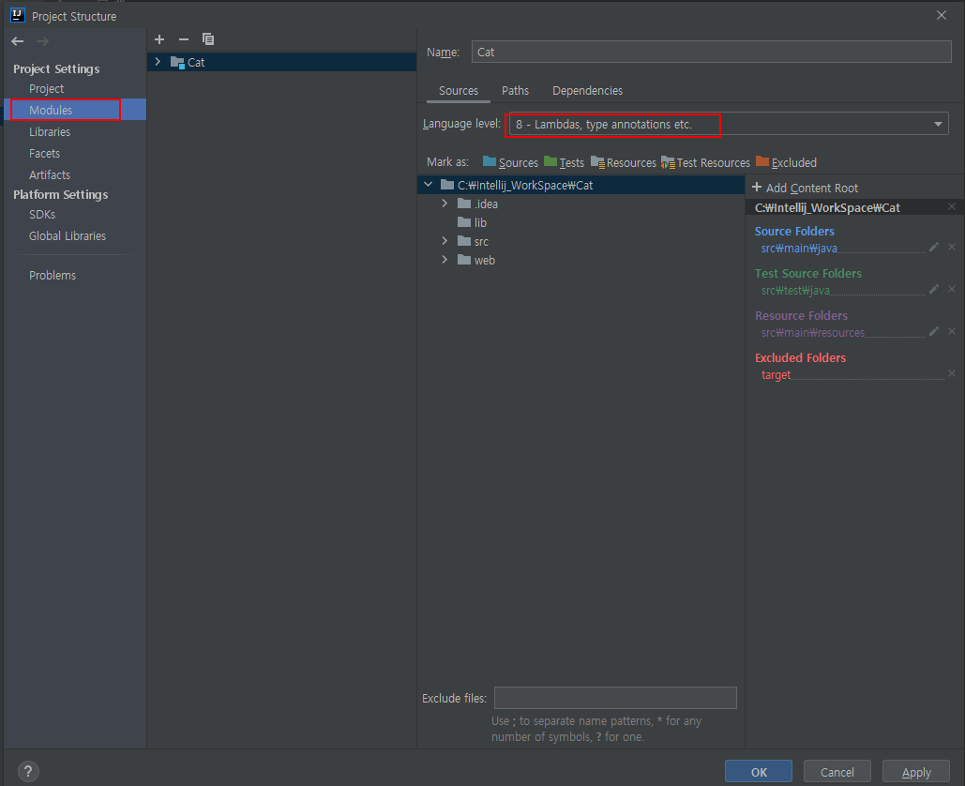The image size is (965, 786).
Task: Click the IntelliJ logo in title bar
Action: click(x=17, y=15)
